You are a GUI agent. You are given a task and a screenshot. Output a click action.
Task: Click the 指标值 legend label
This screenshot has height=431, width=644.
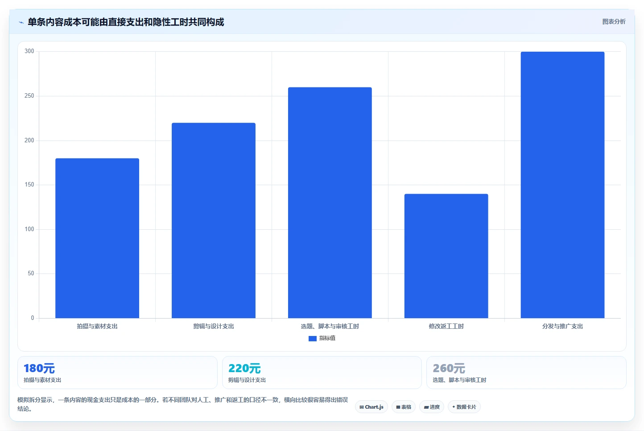point(327,339)
